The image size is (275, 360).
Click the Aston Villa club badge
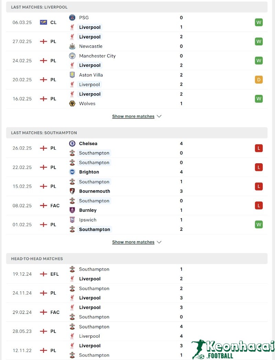click(72, 75)
